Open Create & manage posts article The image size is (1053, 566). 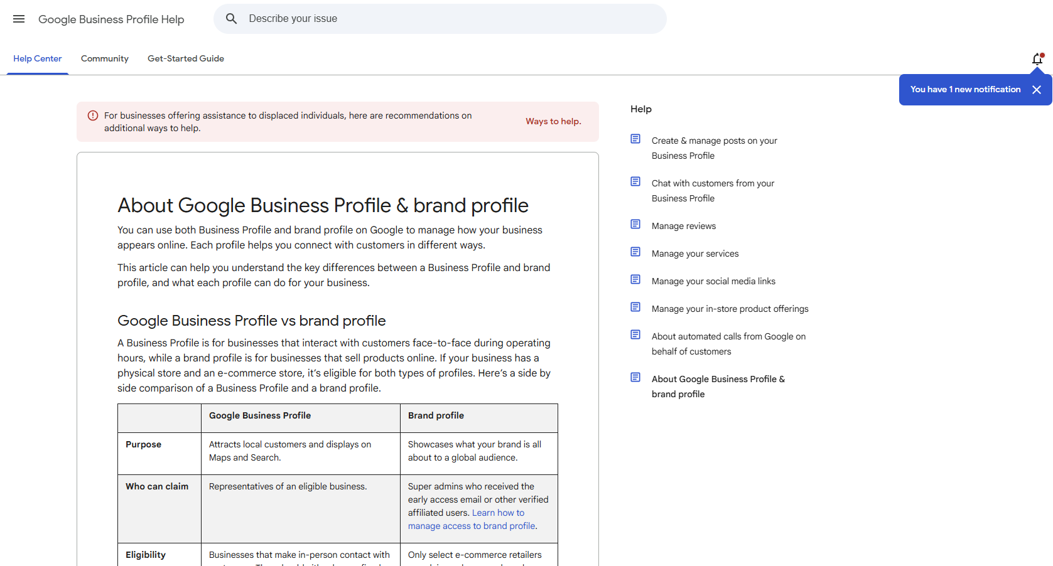(715, 148)
